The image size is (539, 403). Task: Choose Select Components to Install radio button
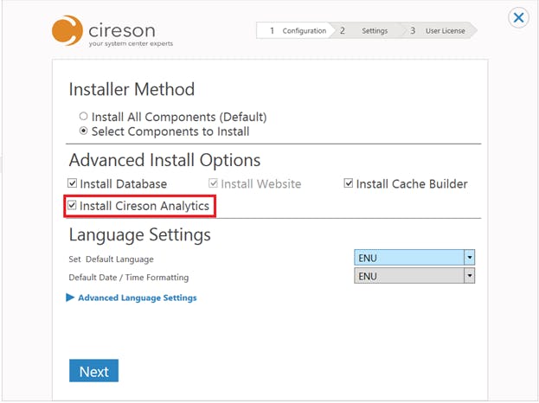pyautogui.click(x=84, y=131)
